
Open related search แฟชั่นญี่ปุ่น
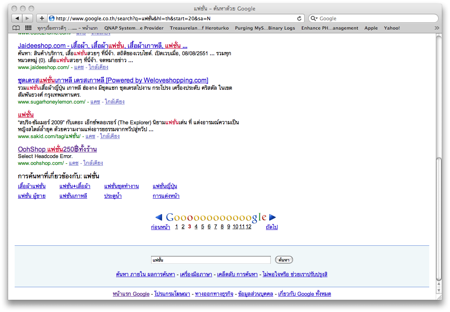click(x=165, y=186)
